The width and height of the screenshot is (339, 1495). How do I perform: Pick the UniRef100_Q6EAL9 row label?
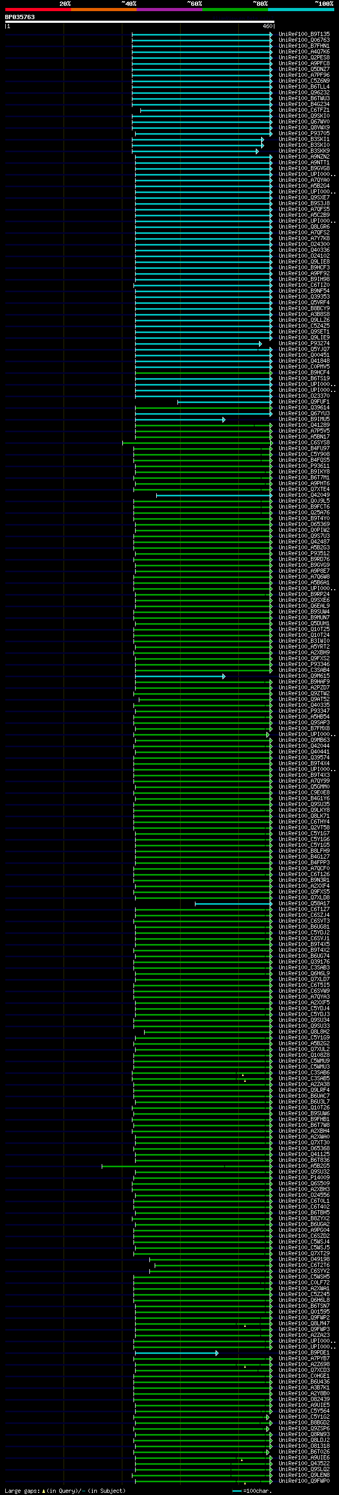[x=304, y=606]
